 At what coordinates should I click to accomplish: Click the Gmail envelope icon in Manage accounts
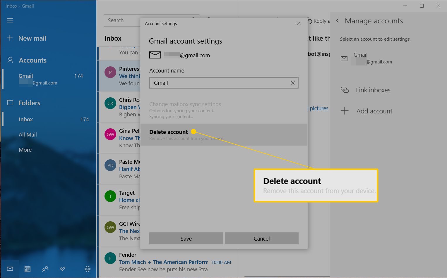[344, 58]
